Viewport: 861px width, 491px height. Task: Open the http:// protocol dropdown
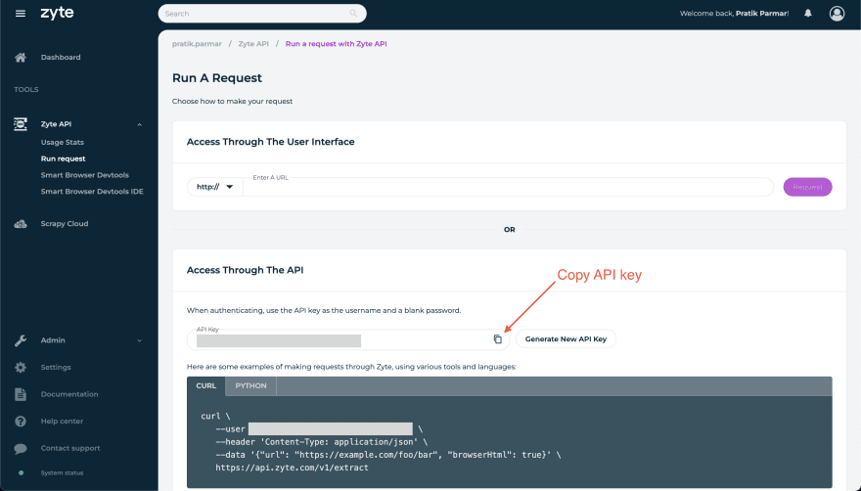[214, 187]
